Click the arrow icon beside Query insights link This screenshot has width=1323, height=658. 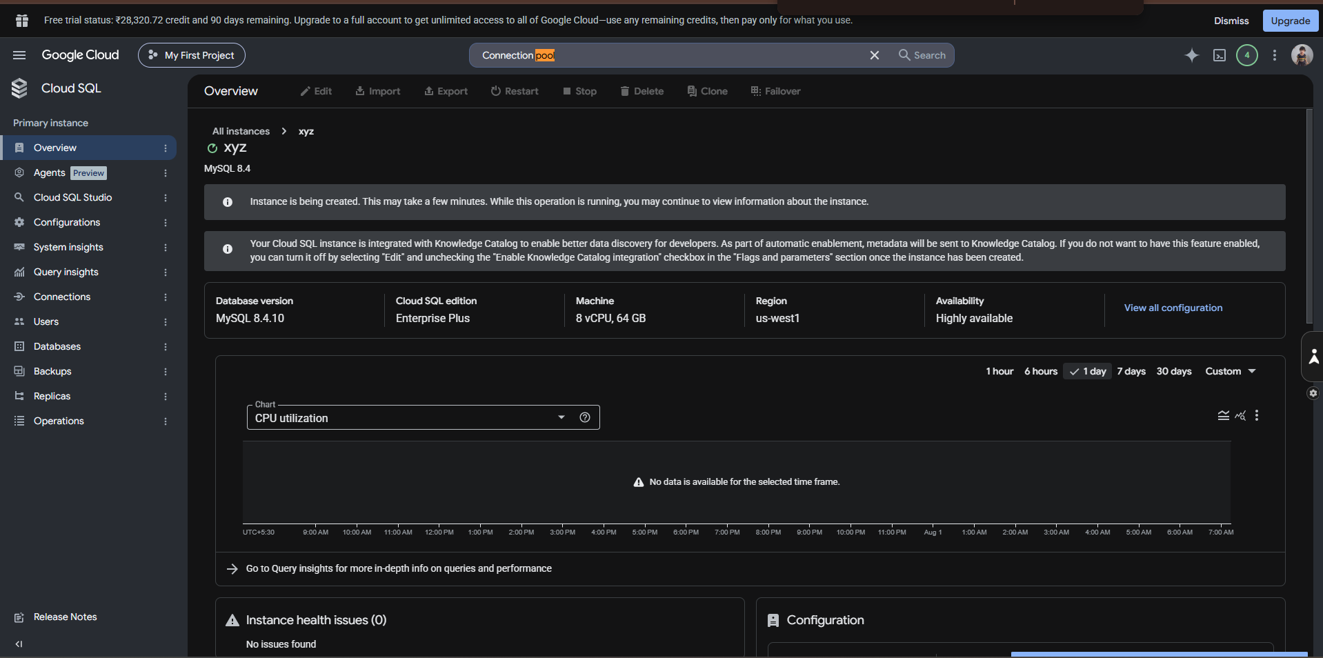click(x=232, y=569)
